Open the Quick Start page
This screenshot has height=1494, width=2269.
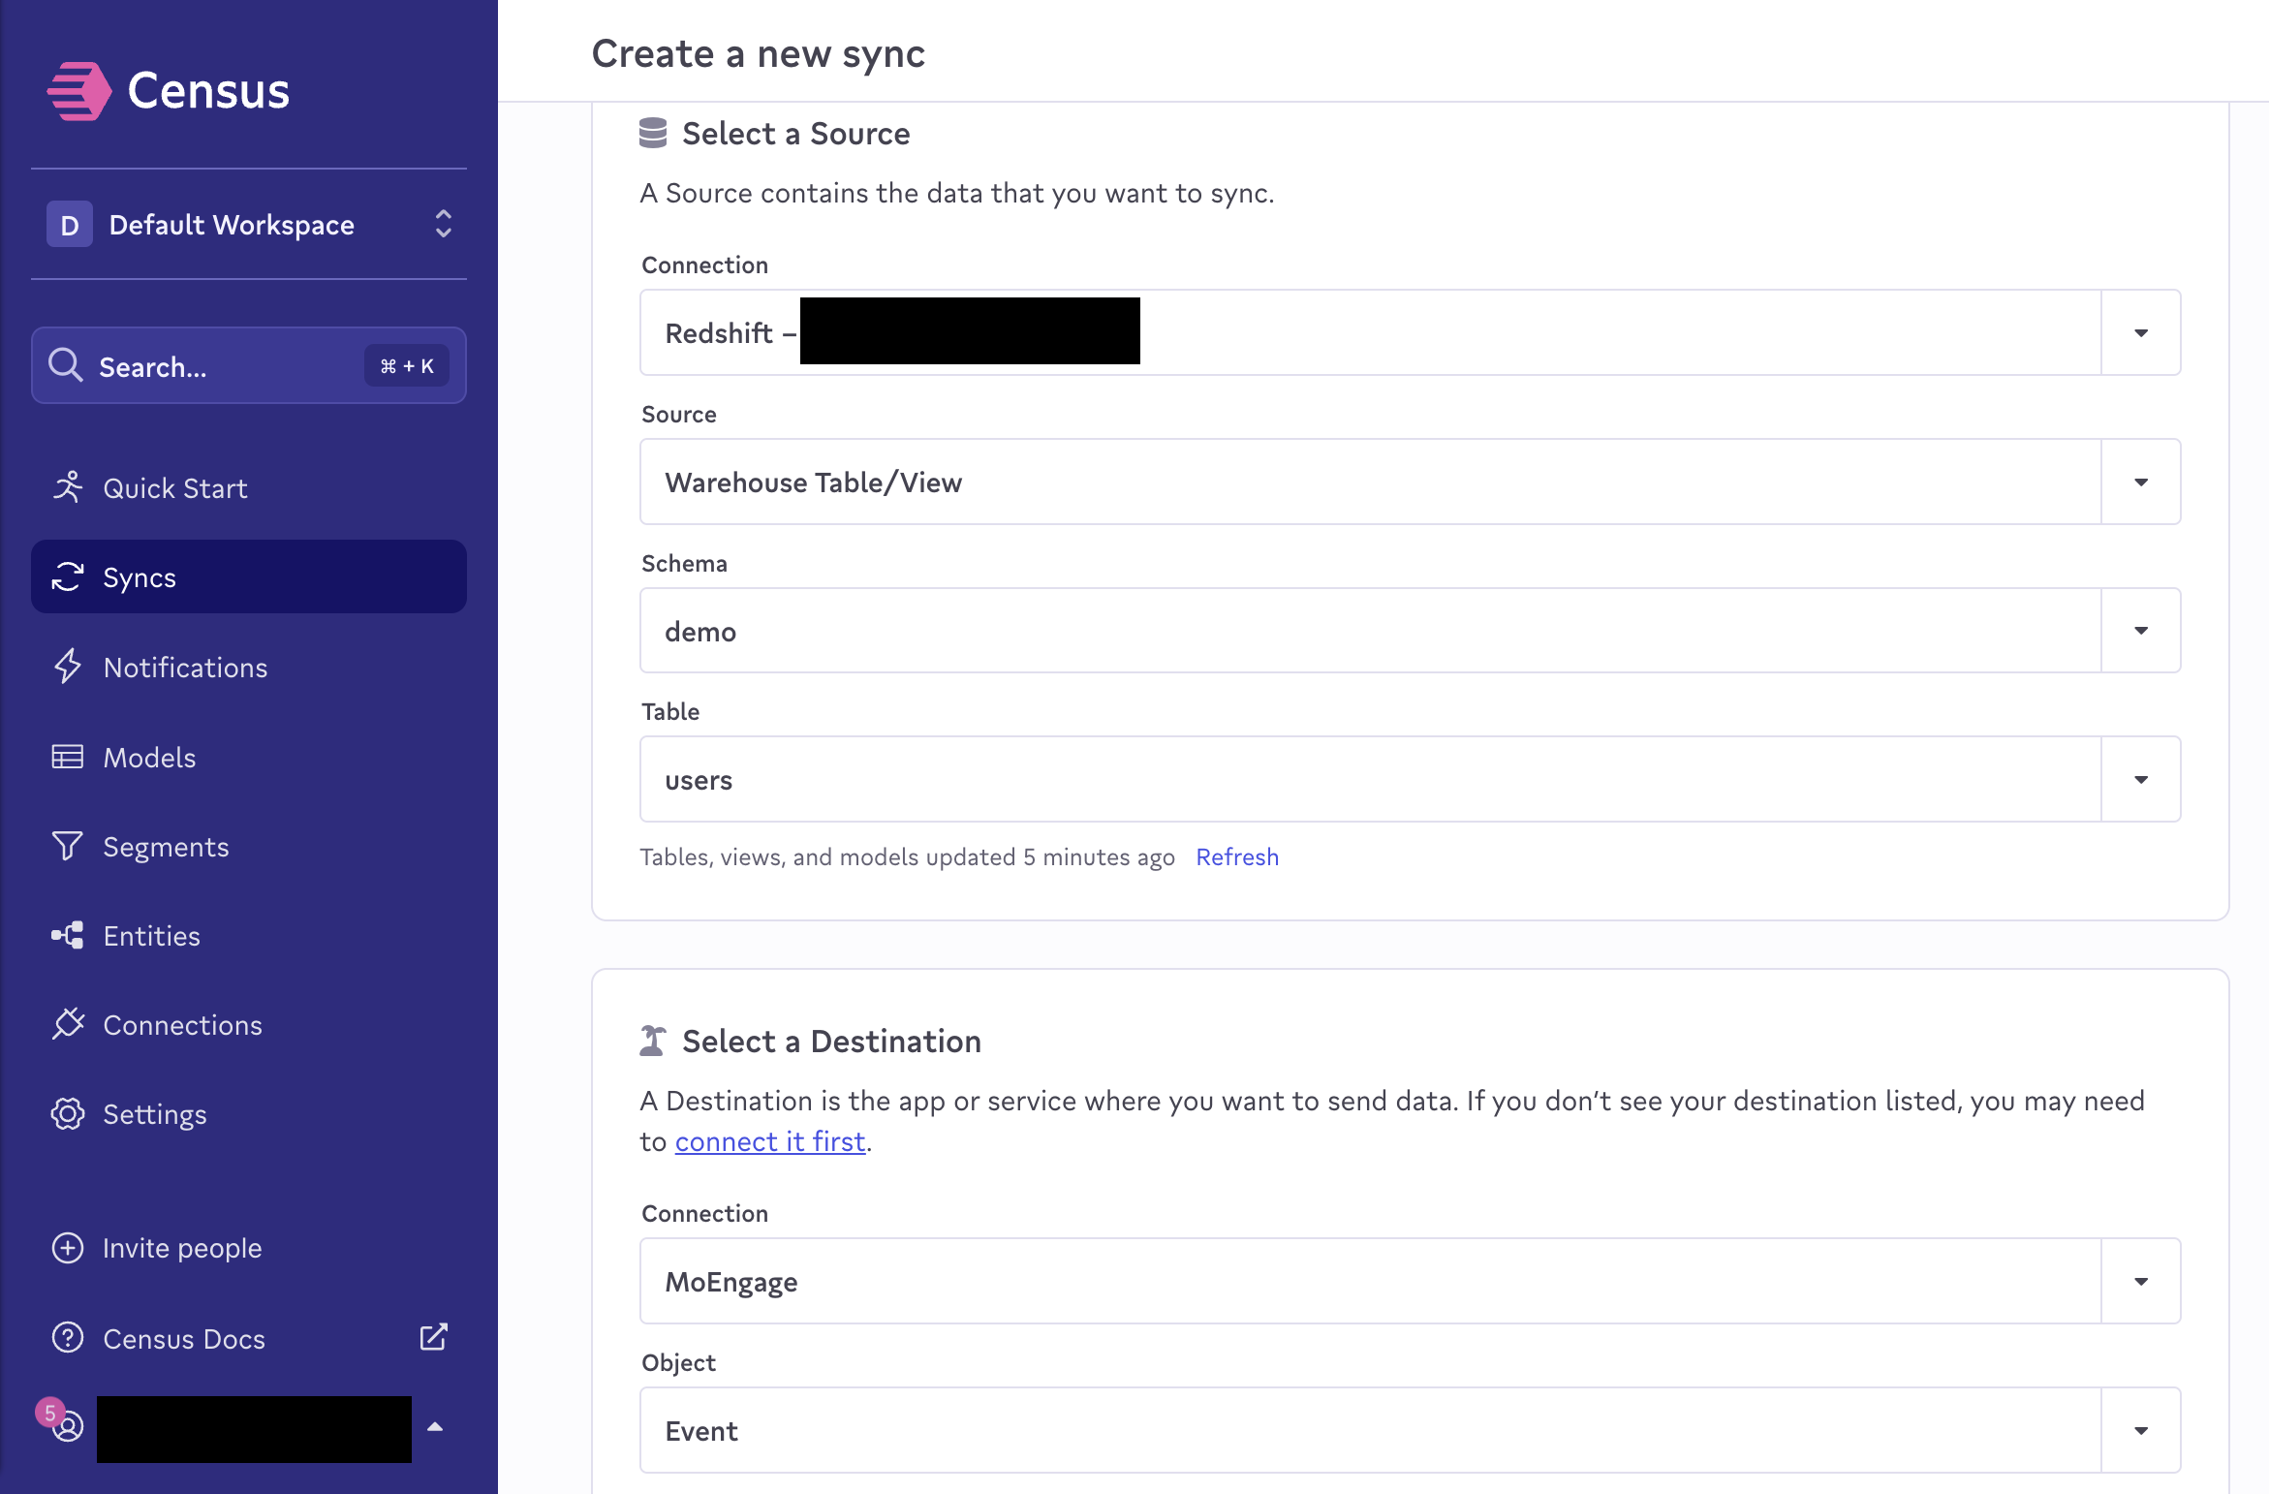point(174,487)
